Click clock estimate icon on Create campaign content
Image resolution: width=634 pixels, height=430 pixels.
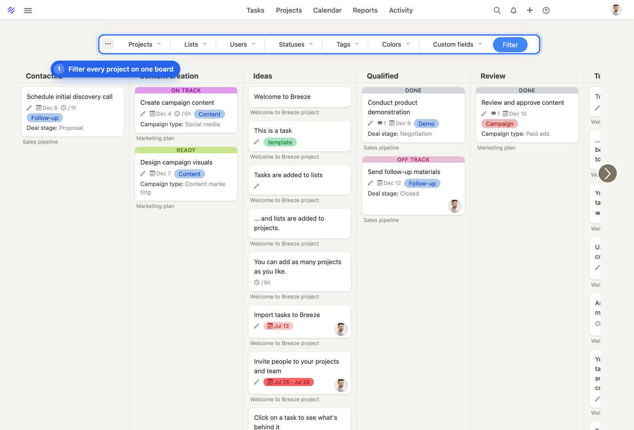[x=177, y=114]
